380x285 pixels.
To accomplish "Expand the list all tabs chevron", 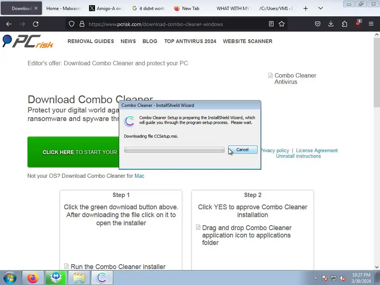I will 320,8.
